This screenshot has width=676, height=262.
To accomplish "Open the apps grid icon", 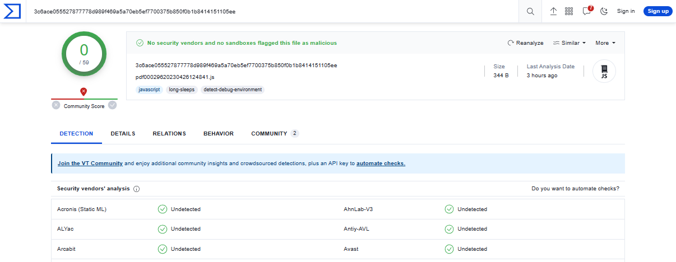I will [569, 11].
